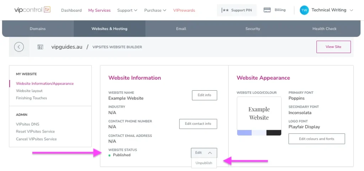364x171 pixels.
Task: Click the Website Appearance heading
Action: pyautogui.click(x=263, y=78)
